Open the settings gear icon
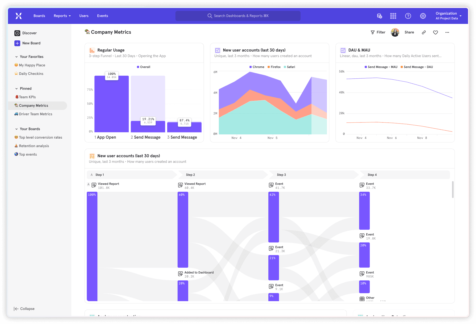The width and height of the screenshot is (476, 324). pyautogui.click(x=423, y=16)
